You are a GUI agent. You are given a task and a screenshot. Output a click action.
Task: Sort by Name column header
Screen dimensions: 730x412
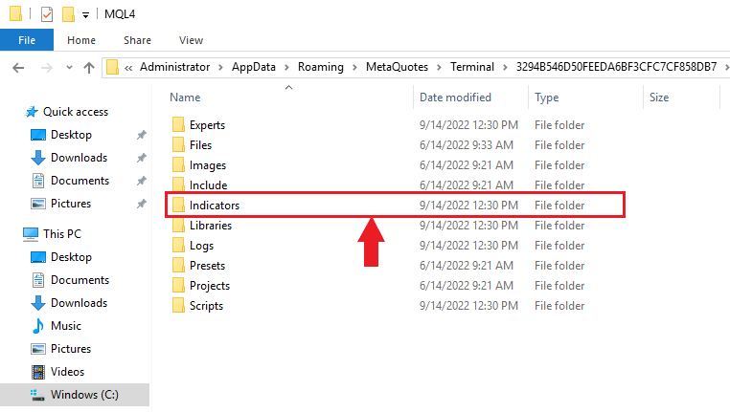click(x=185, y=98)
